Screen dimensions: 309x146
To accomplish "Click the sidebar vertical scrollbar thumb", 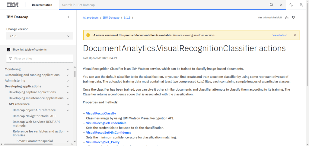I will 75,74.
